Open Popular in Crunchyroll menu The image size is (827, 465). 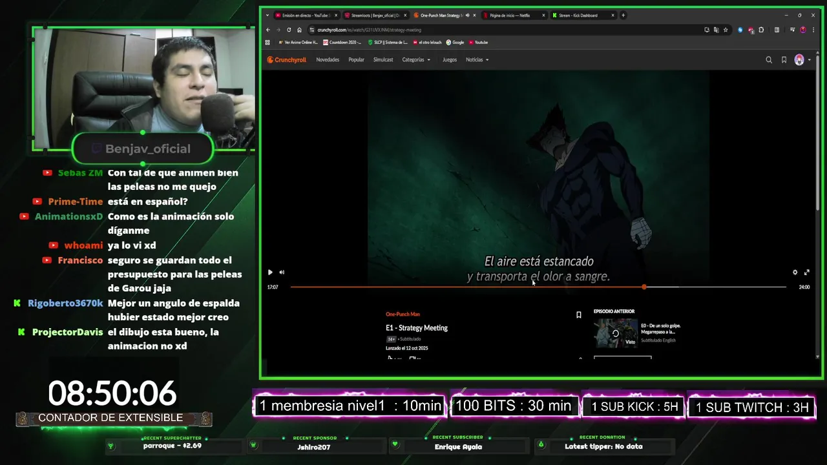tap(356, 60)
